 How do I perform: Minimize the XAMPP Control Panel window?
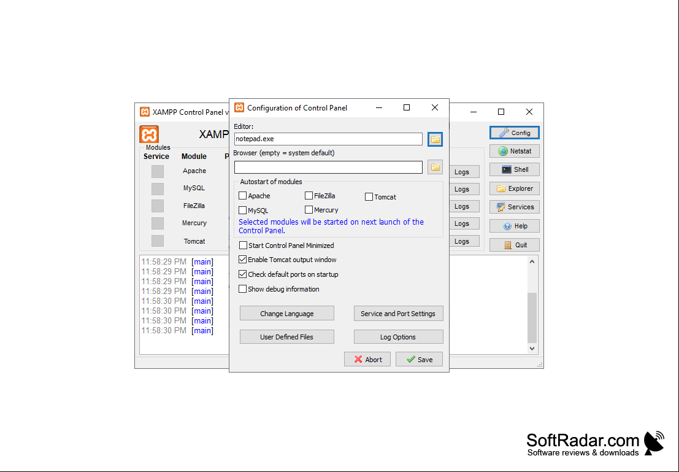click(x=474, y=112)
